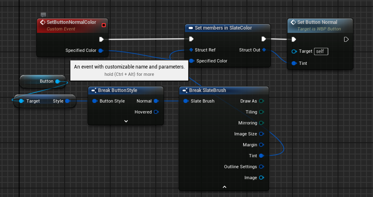The height and width of the screenshot is (197, 373).
Task: Click the Tint input pin on Set Button Normal
Action: [294, 63]
